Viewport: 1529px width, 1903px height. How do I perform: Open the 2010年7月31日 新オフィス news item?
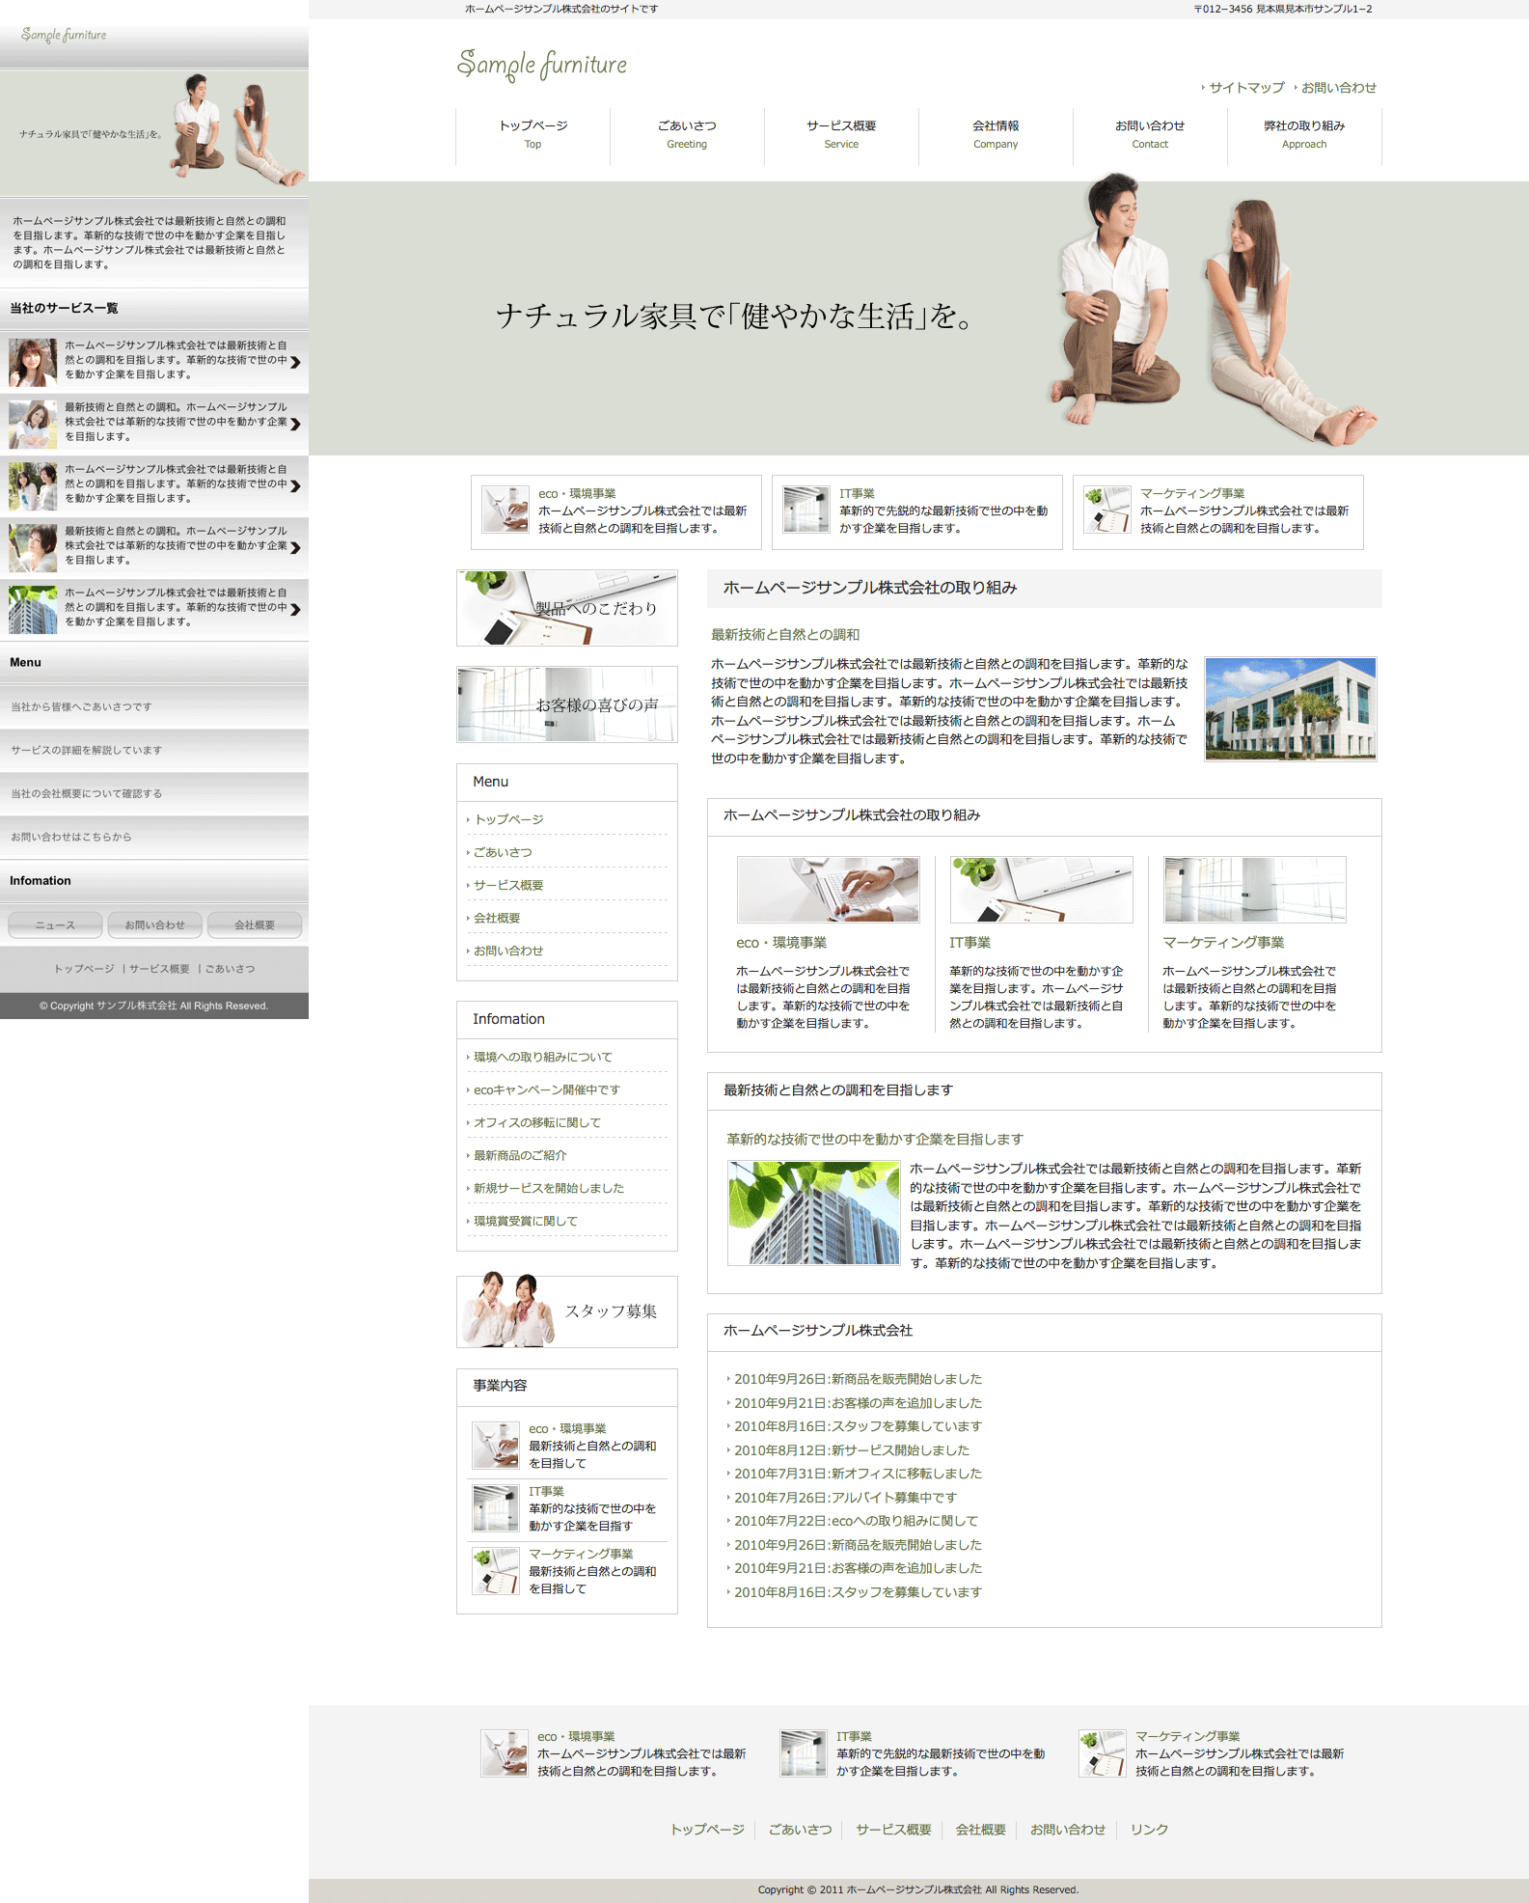[x=858, y=1474]
